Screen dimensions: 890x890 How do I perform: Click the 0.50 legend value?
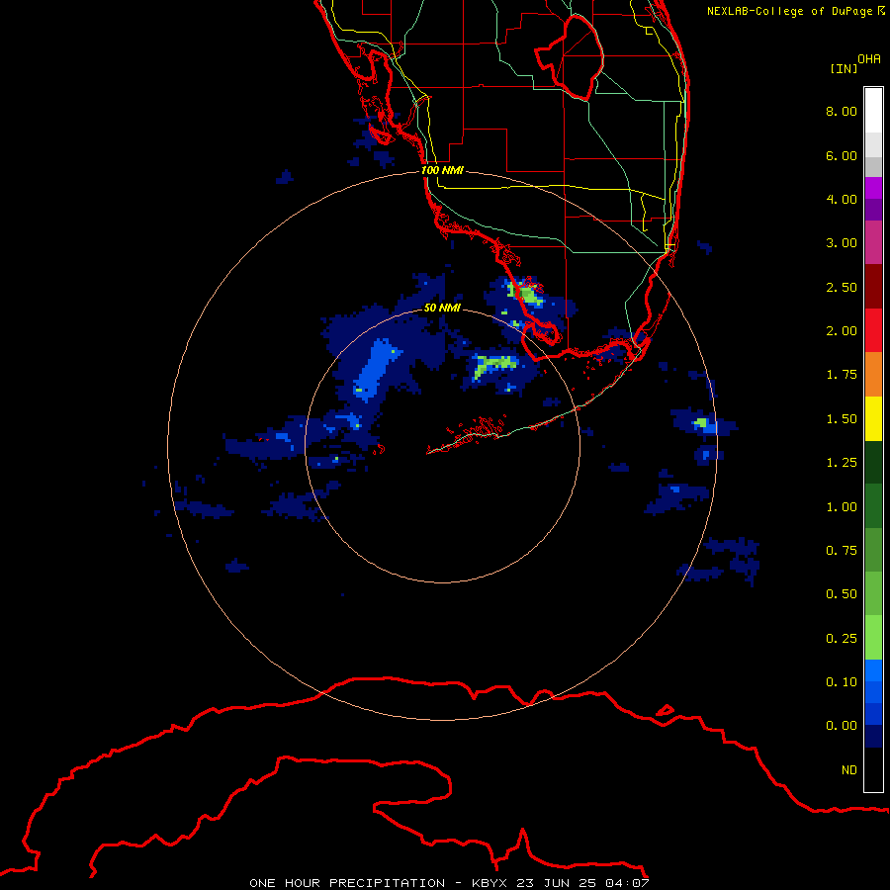pos(842,594)
